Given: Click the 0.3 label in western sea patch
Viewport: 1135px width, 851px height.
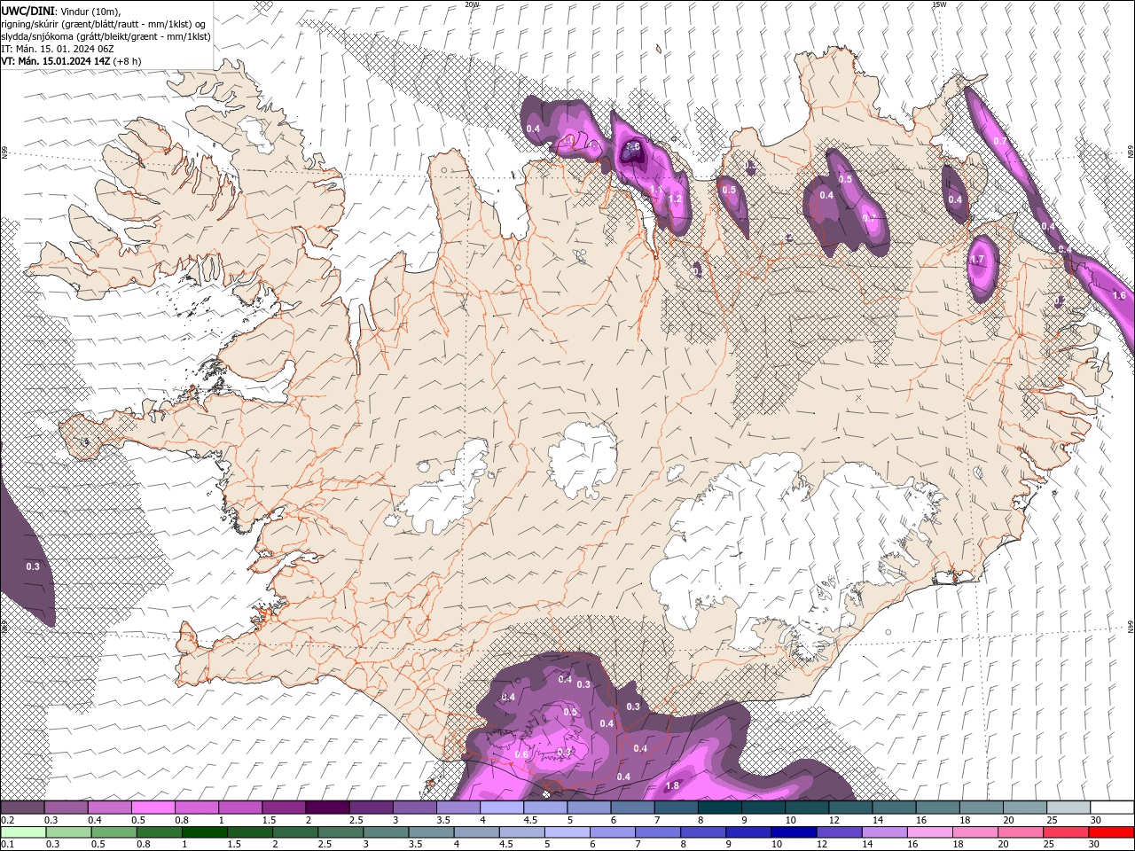Looking at the screenshot, I should [33, 566].
